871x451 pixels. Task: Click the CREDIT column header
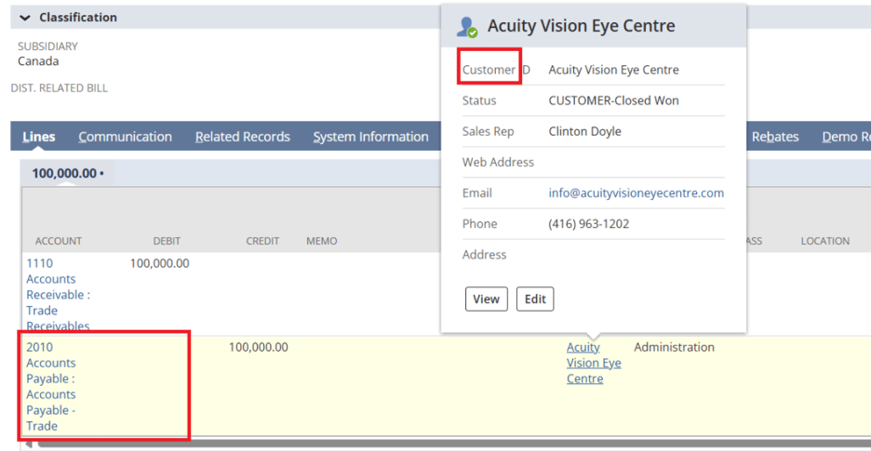262,241
